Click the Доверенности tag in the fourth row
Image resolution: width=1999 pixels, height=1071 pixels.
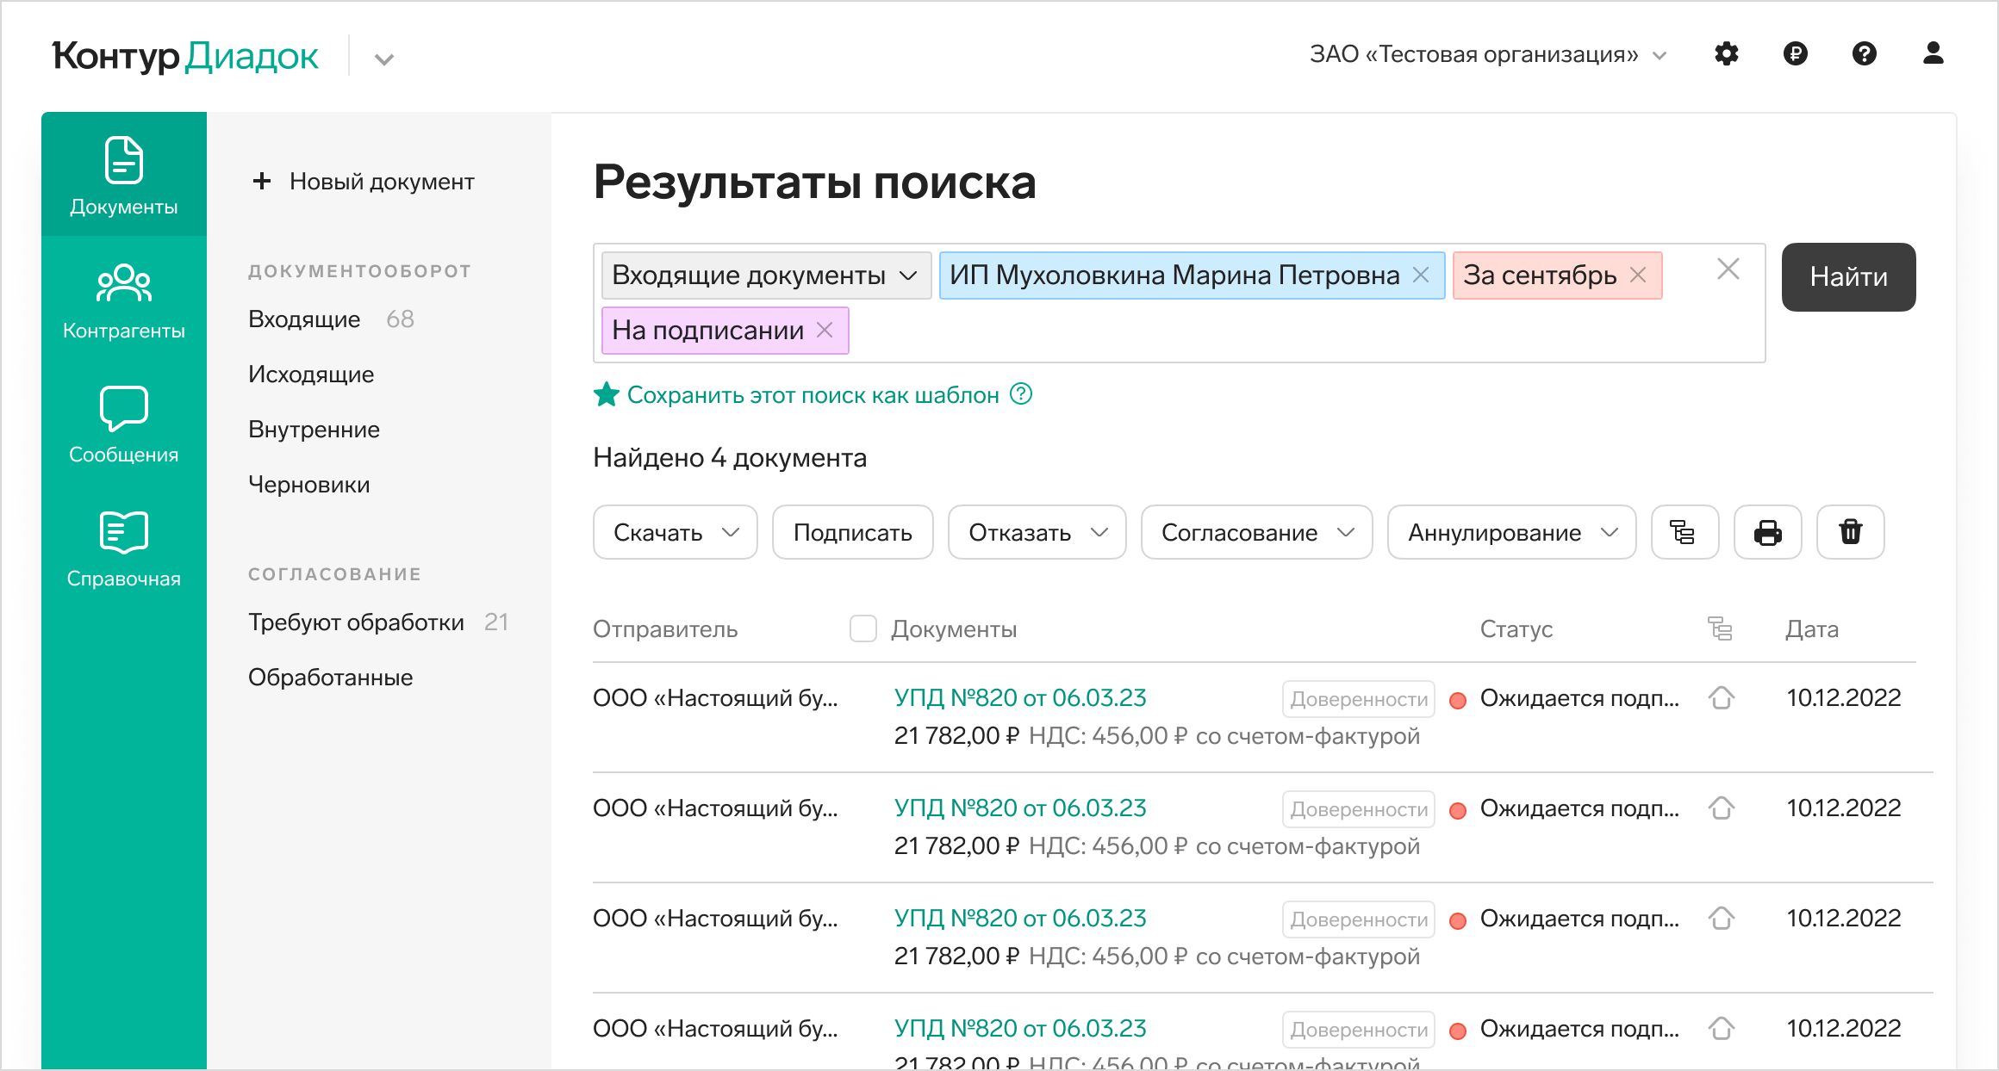[1359, 1030]
